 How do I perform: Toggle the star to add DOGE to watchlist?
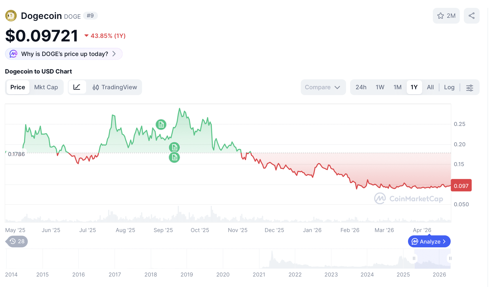tap(440, 16)
